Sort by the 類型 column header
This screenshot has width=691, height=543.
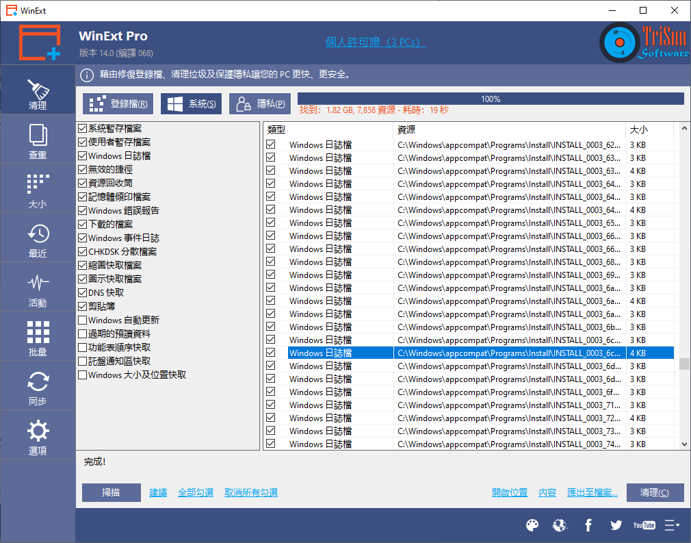(x=328, y=129)
